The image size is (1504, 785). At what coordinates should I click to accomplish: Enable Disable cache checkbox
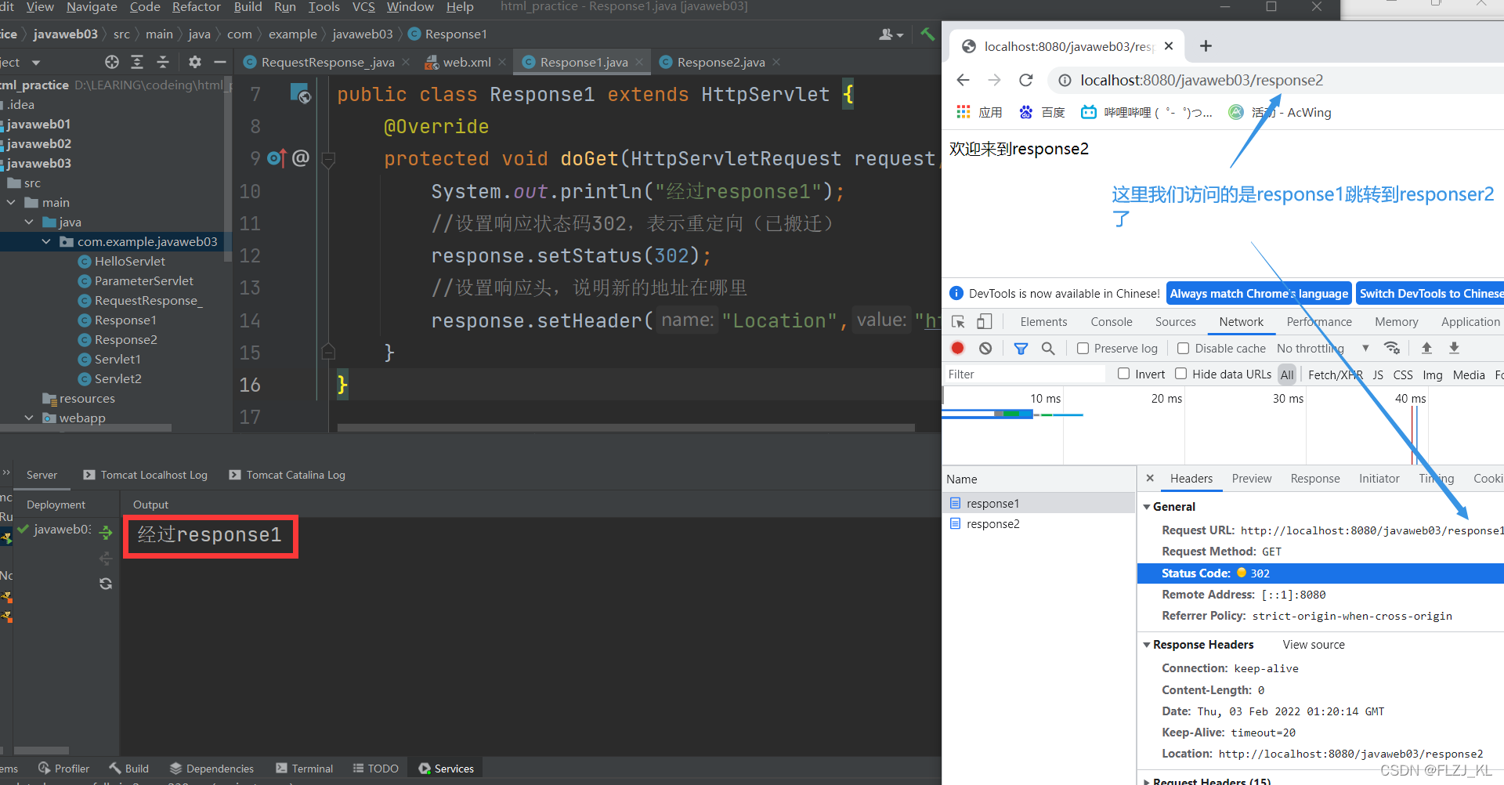[x=1184, y=349]
